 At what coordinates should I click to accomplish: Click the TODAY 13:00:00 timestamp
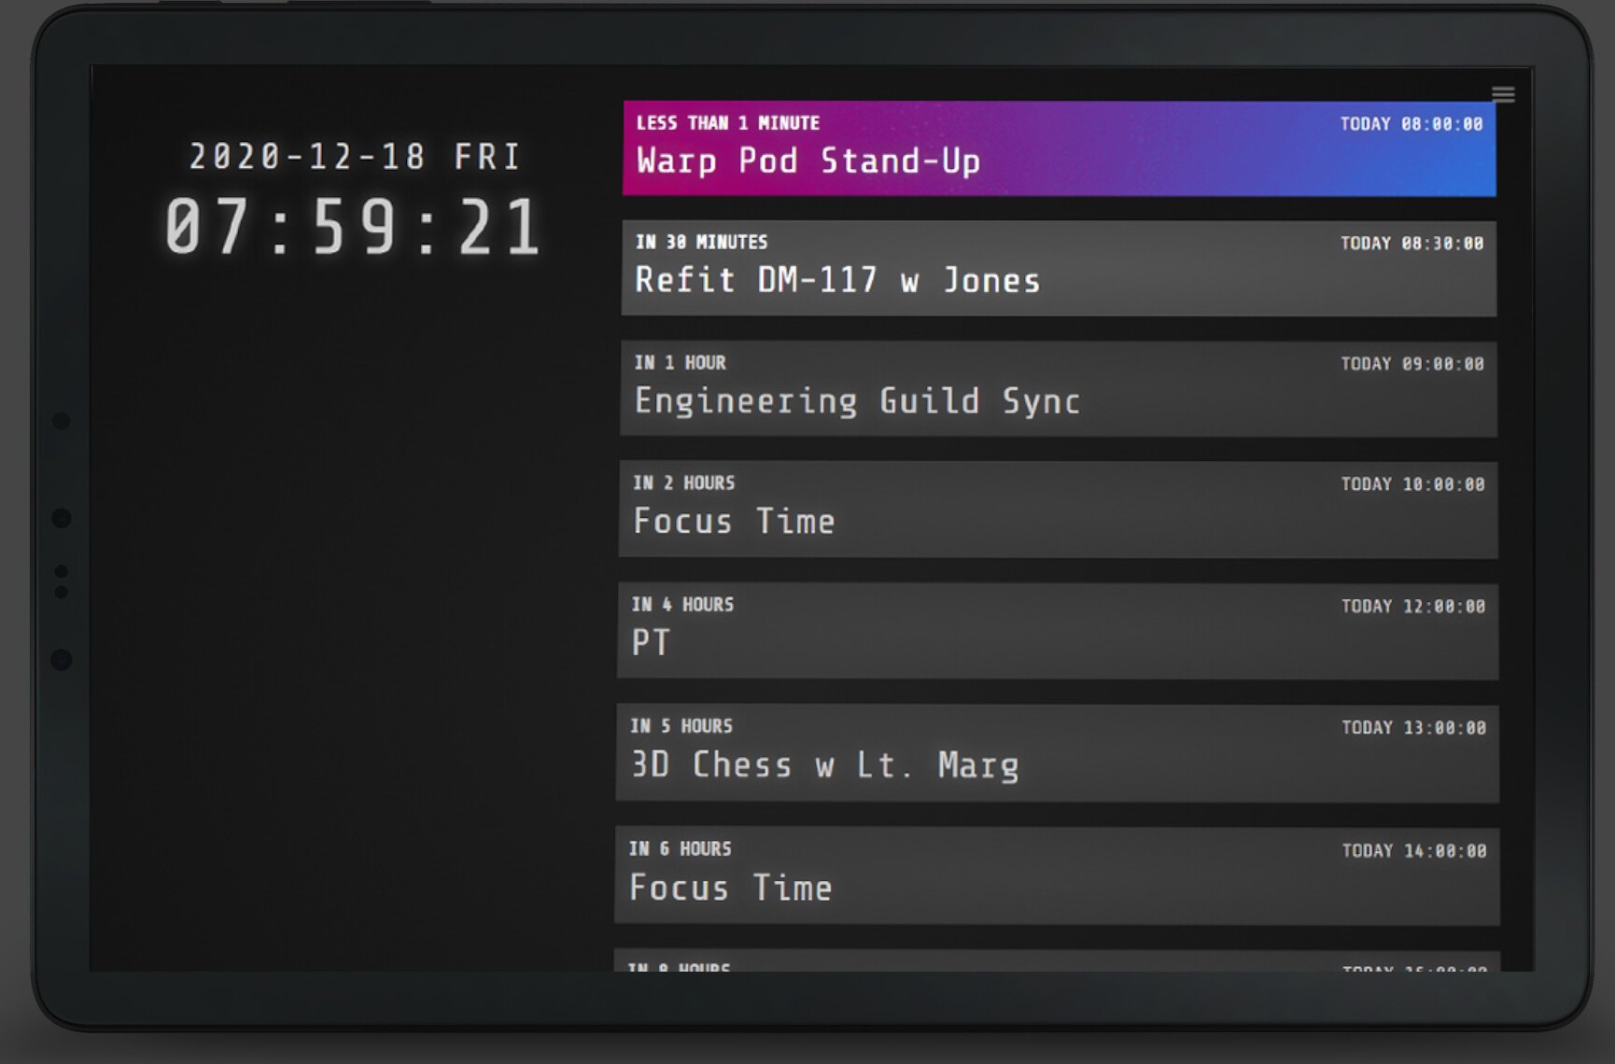coord(1413,728)
